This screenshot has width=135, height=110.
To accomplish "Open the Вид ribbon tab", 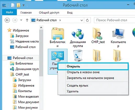I will 70,13.
